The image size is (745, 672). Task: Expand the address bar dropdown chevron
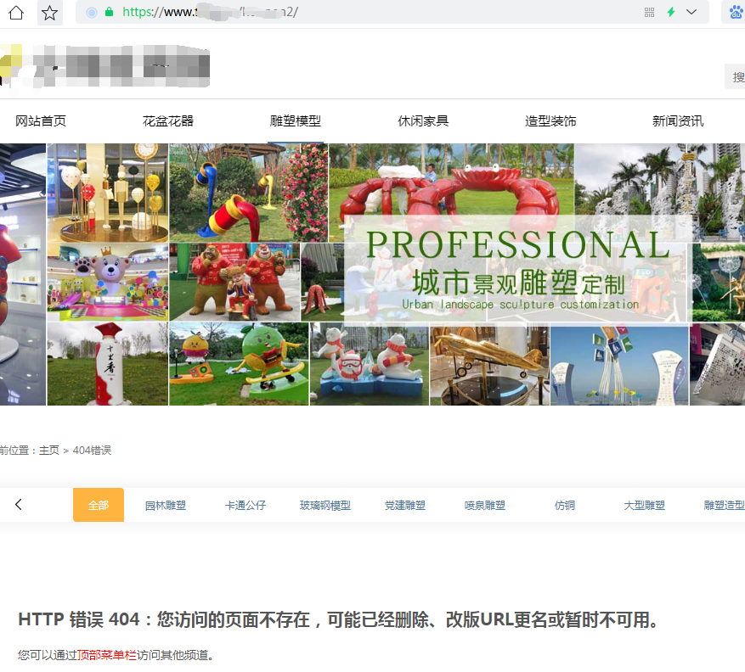[x=691, y=13]
